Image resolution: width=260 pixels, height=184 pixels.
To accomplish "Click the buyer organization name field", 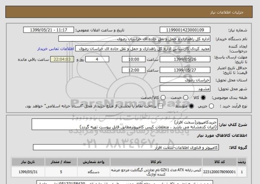I will [x=135, y=39].
